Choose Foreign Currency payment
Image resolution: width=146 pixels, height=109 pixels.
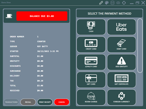122,98
